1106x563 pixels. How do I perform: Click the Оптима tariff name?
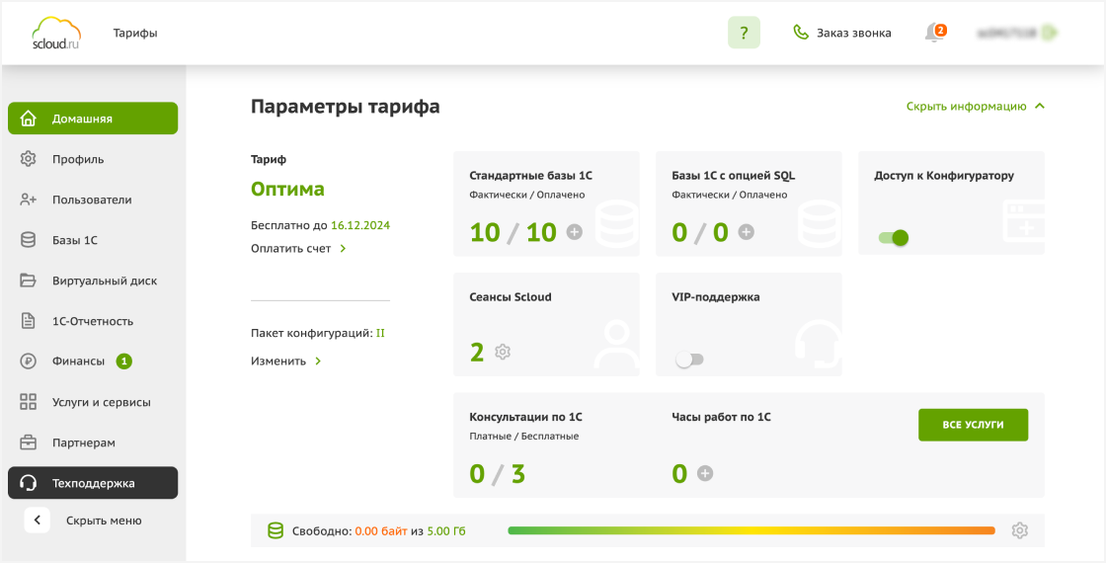pyautogui.click(x=287, y=189)
